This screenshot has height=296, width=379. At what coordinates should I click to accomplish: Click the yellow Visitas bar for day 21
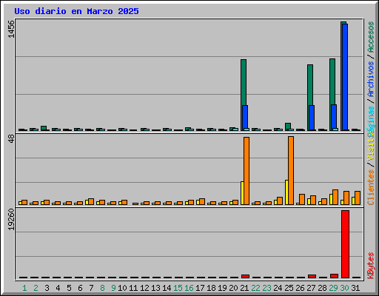pos(242,193)
